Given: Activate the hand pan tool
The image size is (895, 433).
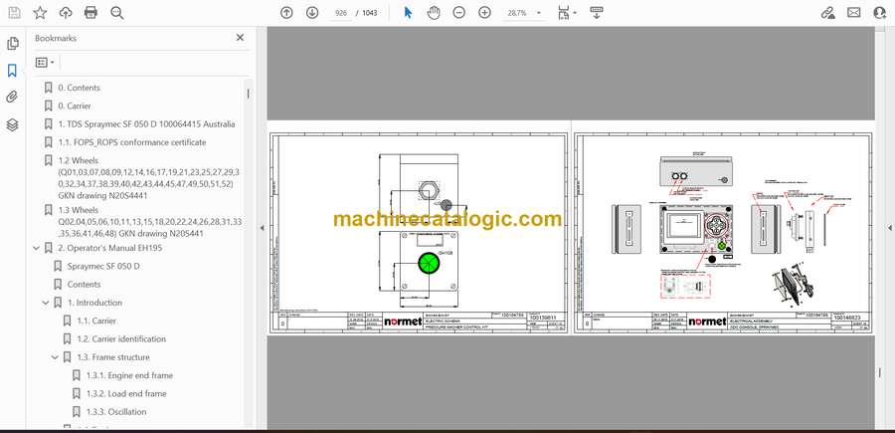Looking at the screenshot, I should 434,13.
